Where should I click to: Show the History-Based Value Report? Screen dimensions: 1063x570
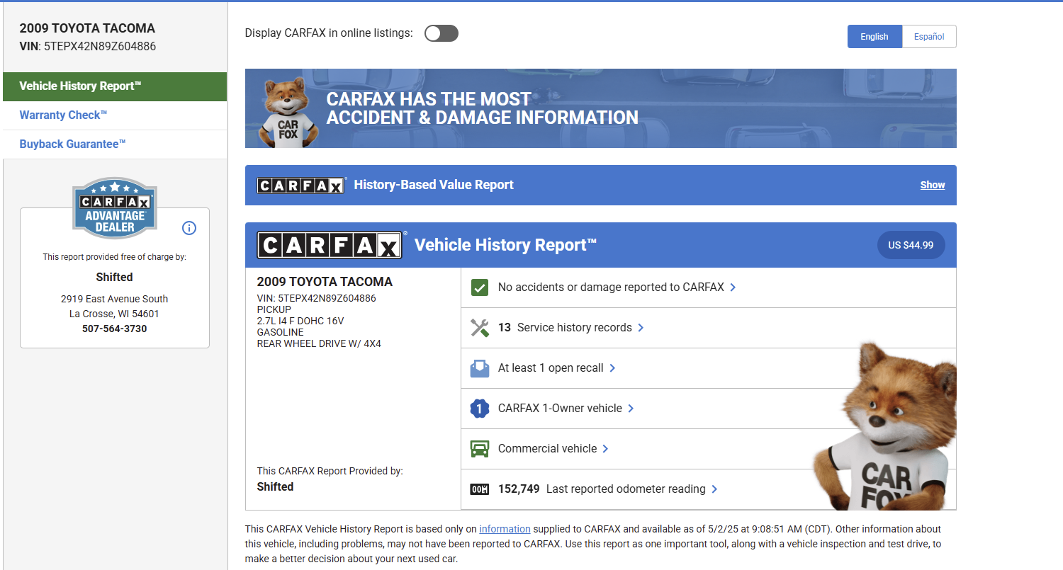pos(932,185)
